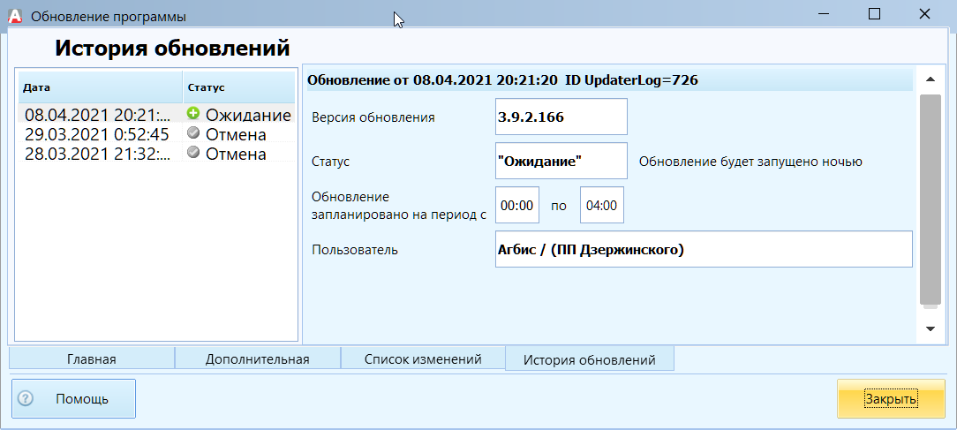957x430 pixels.
Task: Select the История обновлений tab
Action: coord(590,359)
